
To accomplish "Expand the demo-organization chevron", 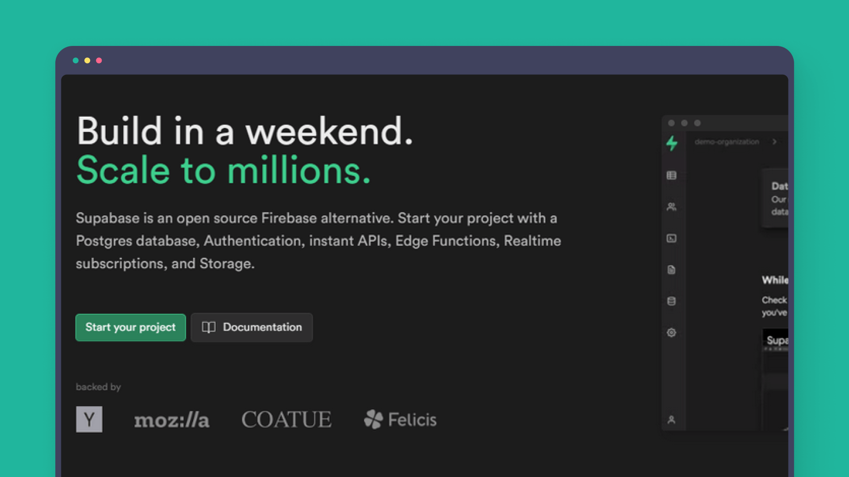I will pyautogui.click(x=775, y=142).
